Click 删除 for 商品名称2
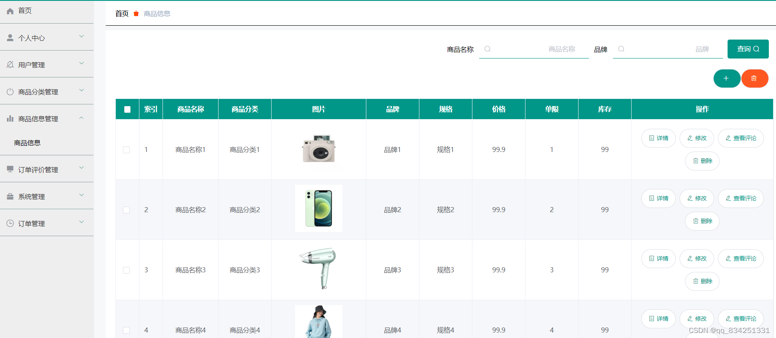Viewport: 776px width, 338px height. 702,221
